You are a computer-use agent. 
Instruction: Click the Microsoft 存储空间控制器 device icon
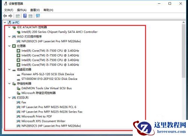click(x=18, y=93)
